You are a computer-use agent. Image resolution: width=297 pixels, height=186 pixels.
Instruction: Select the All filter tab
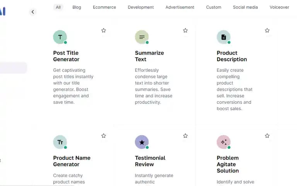tap(58, 7)
